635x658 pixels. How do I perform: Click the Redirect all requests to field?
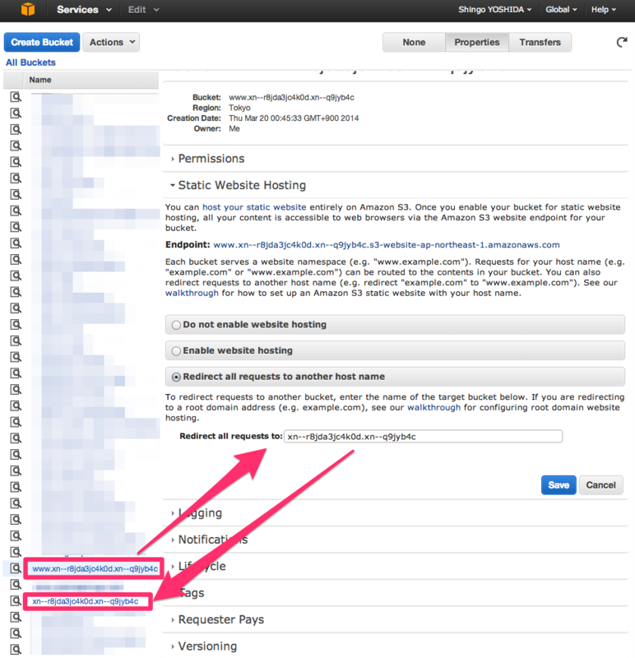tap(423, 437)
